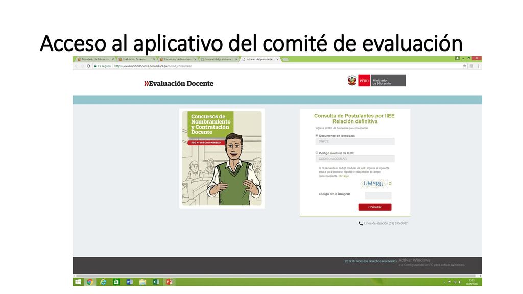This screenshot has width=523, height=294.
Task: Open File Explorer from the taskbar
Action: (143, 282)
